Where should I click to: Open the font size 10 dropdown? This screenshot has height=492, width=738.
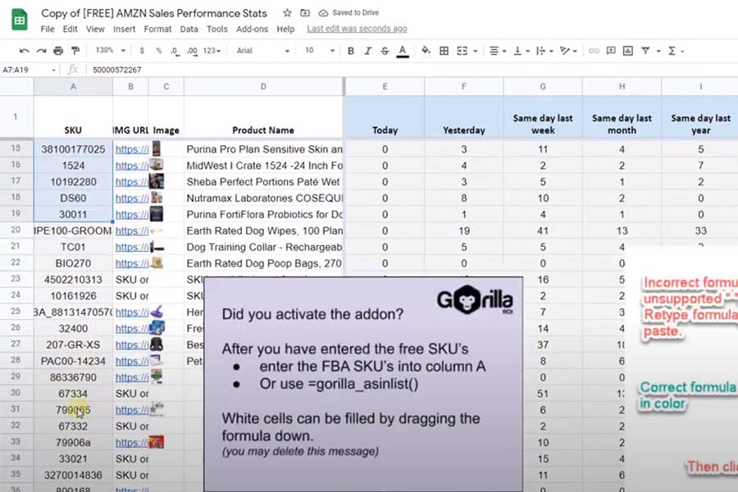pos(319,50)
